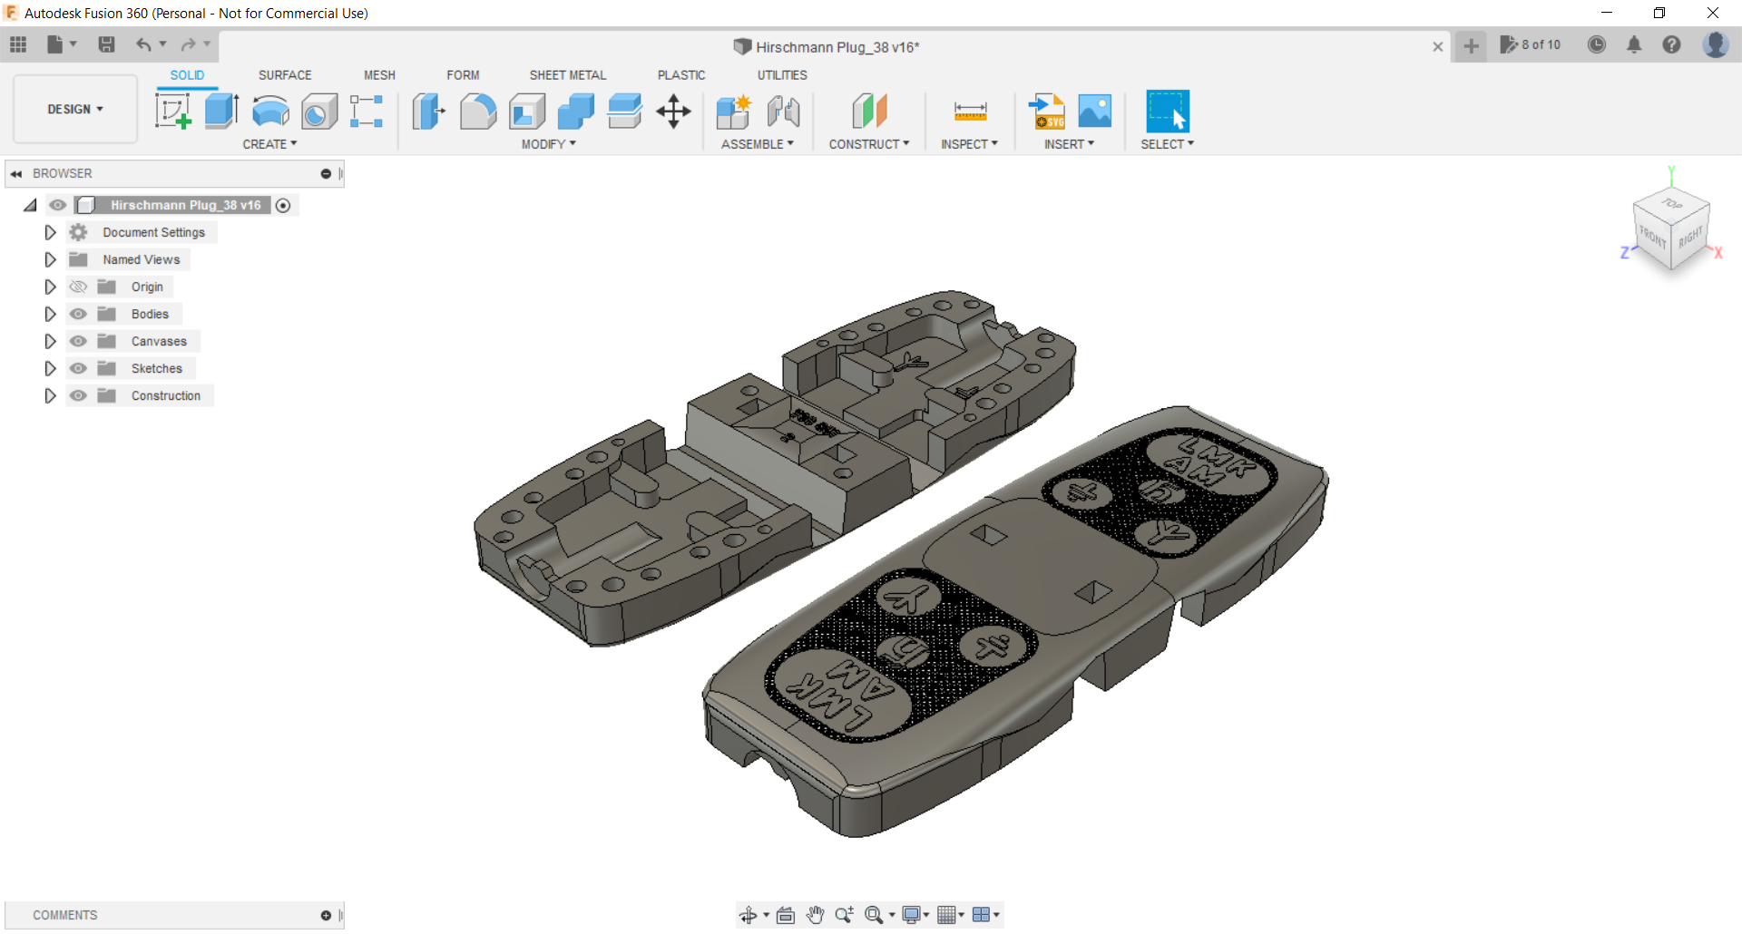Expand the COMMENTS panel
The height and width of the screenshot is (934, 1742).
tap(326, 916)
